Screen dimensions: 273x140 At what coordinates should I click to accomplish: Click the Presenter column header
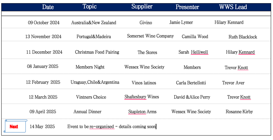(187, 7)
